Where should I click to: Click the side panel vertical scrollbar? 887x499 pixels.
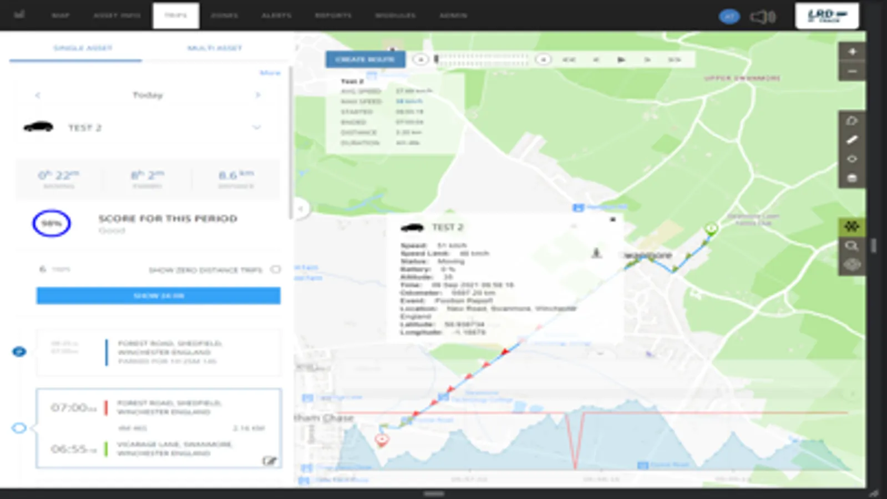(291, 142)
